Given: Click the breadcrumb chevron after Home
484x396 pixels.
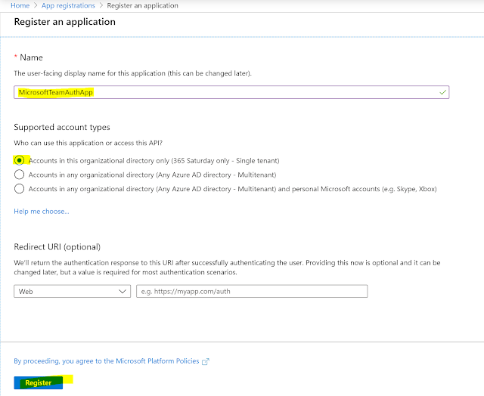Looking at the screenshot, I should 35,5.
